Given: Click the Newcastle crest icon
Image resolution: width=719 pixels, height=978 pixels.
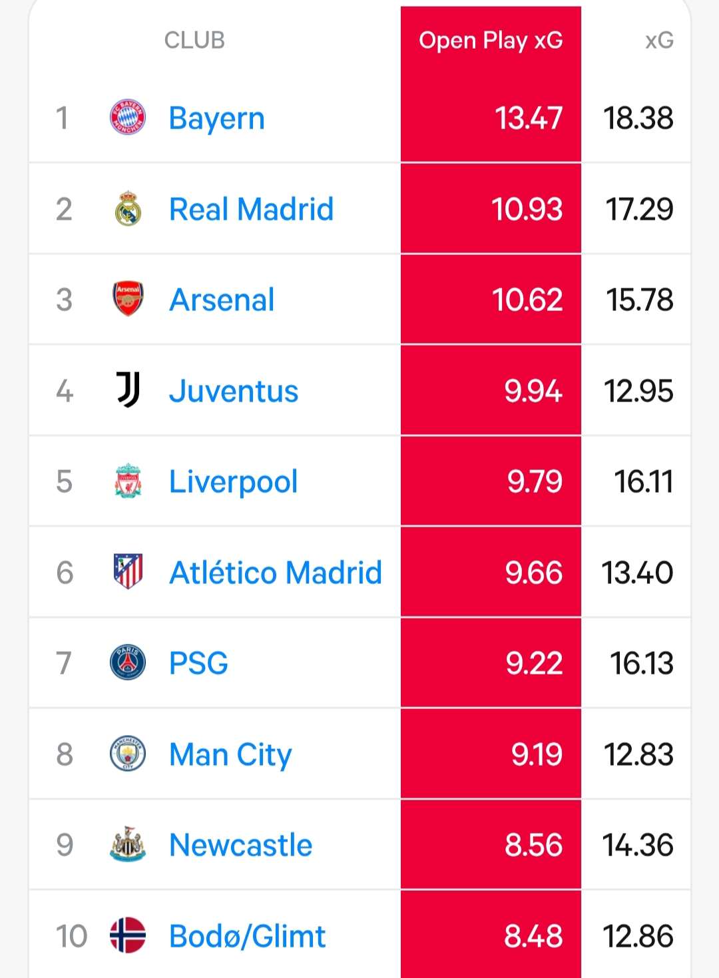Looking at the screenshot, I should tap(128, 844).
